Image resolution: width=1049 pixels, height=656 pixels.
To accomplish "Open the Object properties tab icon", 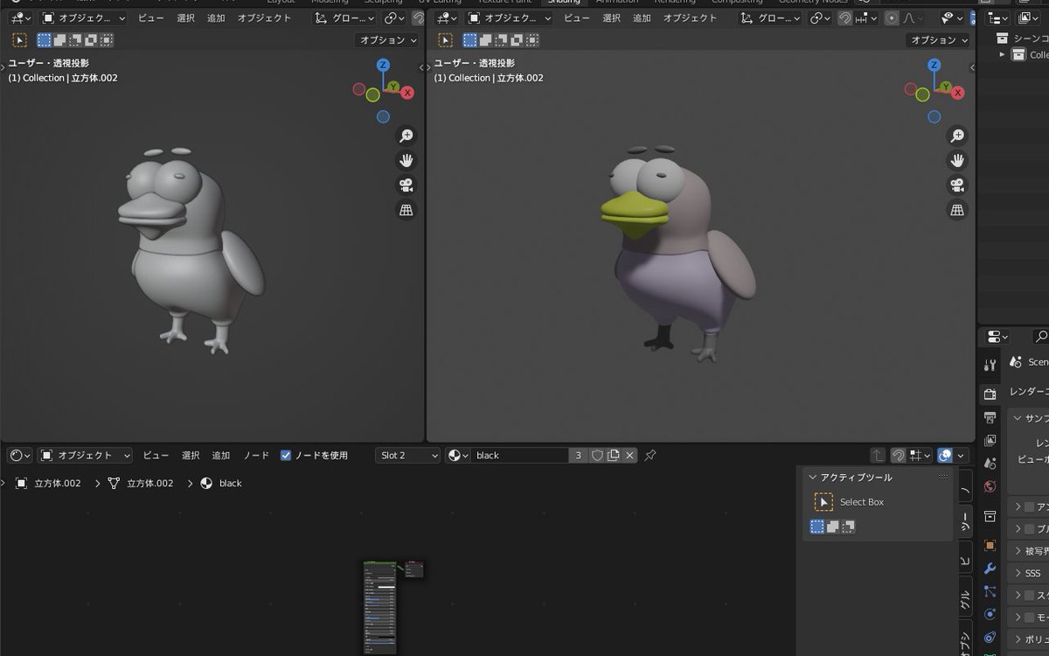I will [x=990, y=545].
